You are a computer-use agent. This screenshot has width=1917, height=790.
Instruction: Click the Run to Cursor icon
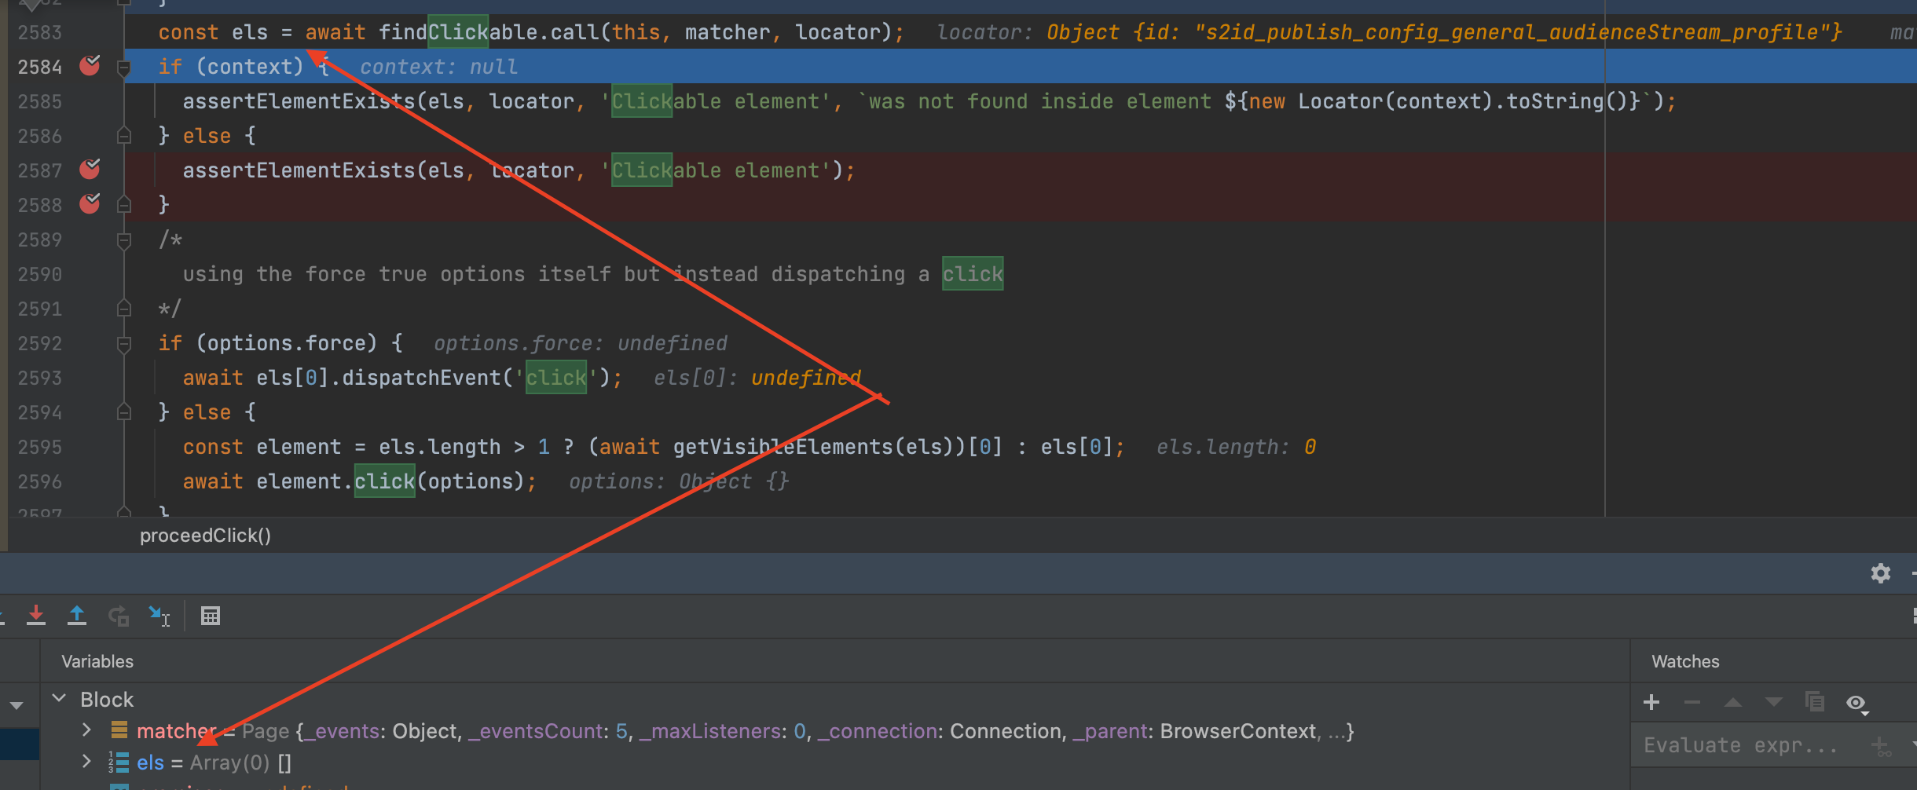[159, 616]
